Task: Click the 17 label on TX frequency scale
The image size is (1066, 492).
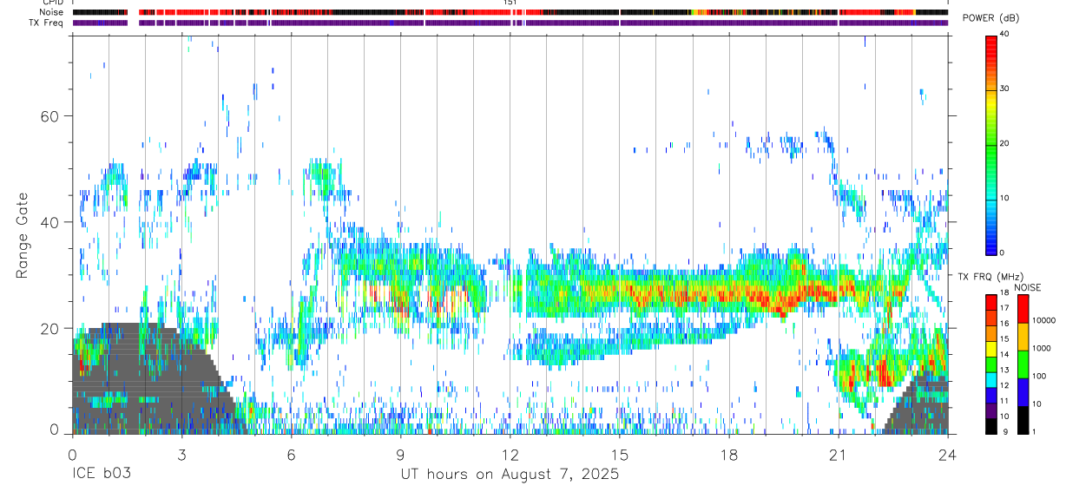Action: click(x=1004, y=308)
